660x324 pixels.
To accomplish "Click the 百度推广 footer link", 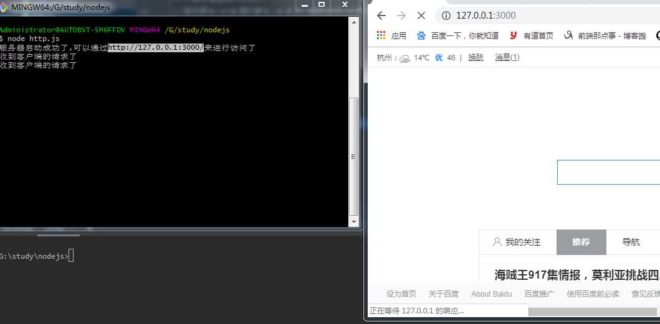I will tap(539, 294).
